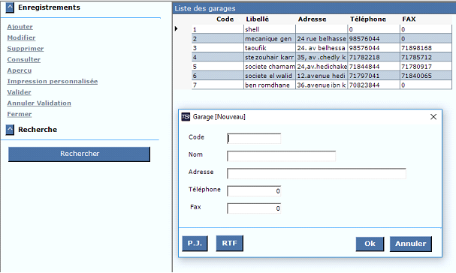Viewport: 456px width, 273px height.
Task: Focus the Adresse input field
Action: pyautogui.click(x=316, y=173)
